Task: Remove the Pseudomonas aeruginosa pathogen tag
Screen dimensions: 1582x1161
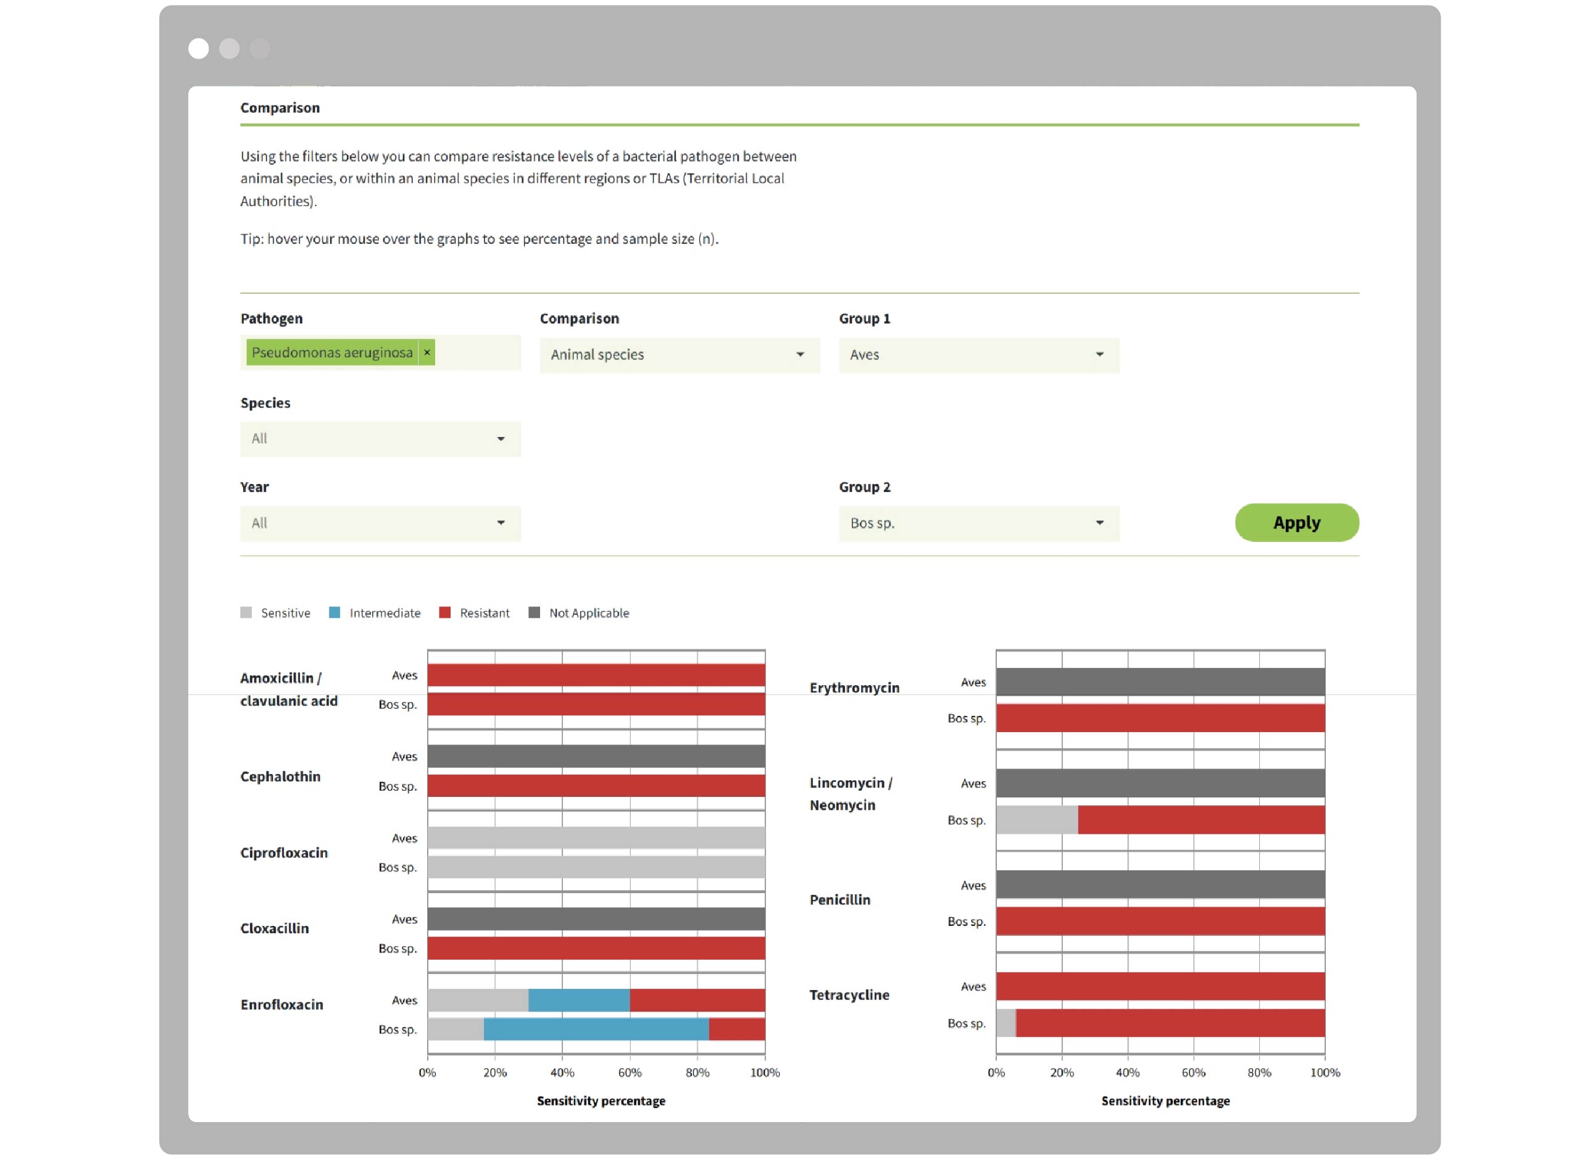Action: (427, 353)
